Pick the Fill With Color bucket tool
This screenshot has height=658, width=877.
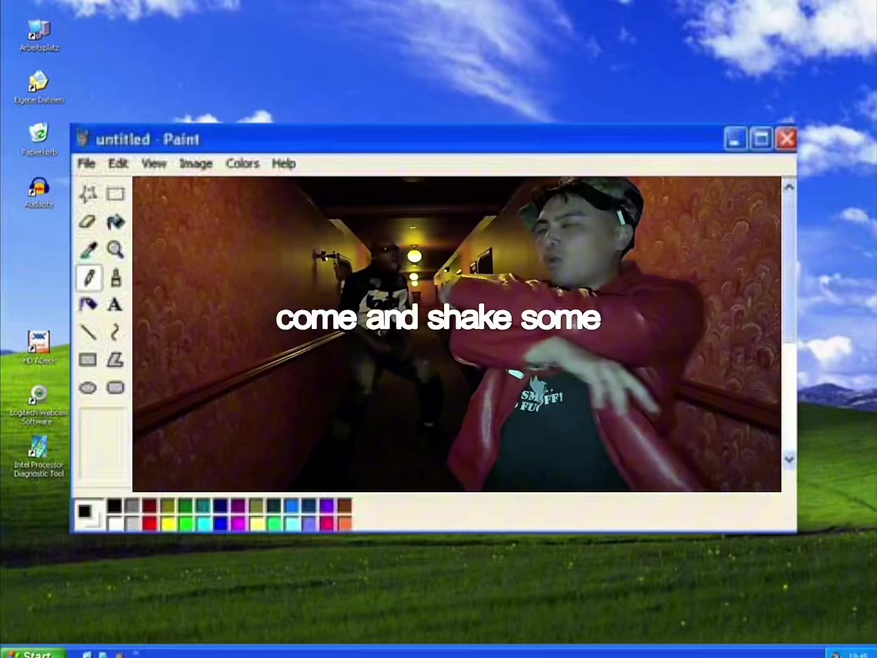(115, 222)
